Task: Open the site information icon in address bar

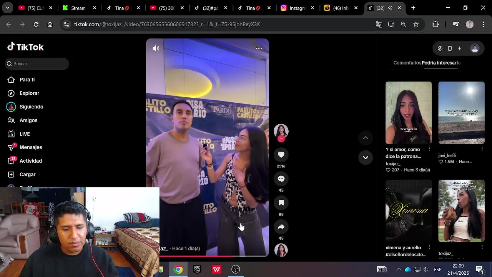Action: [x=66, y=24]
